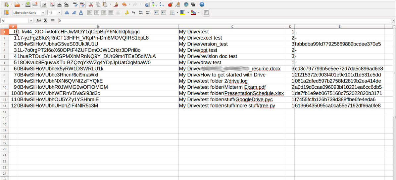Viewport: 396px width, 180px height.
Task: Expand the formula bar with the right-end arrow
Action: tap(393, 21)
